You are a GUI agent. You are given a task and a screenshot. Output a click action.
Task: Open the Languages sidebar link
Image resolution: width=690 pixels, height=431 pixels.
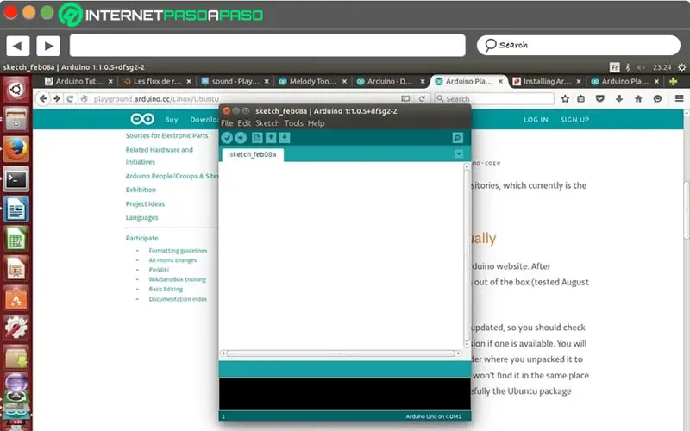(x=141, y=217)
